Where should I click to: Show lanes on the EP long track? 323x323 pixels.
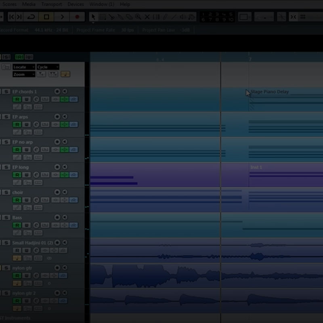pyautogui.click(x=38, y=182)
